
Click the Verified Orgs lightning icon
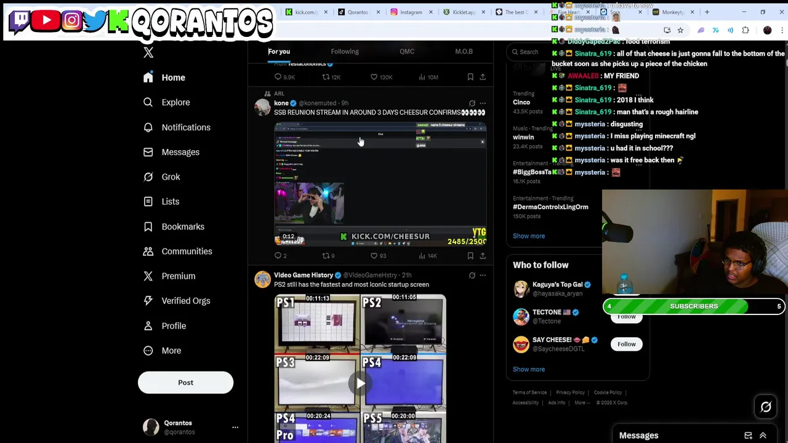148,301
